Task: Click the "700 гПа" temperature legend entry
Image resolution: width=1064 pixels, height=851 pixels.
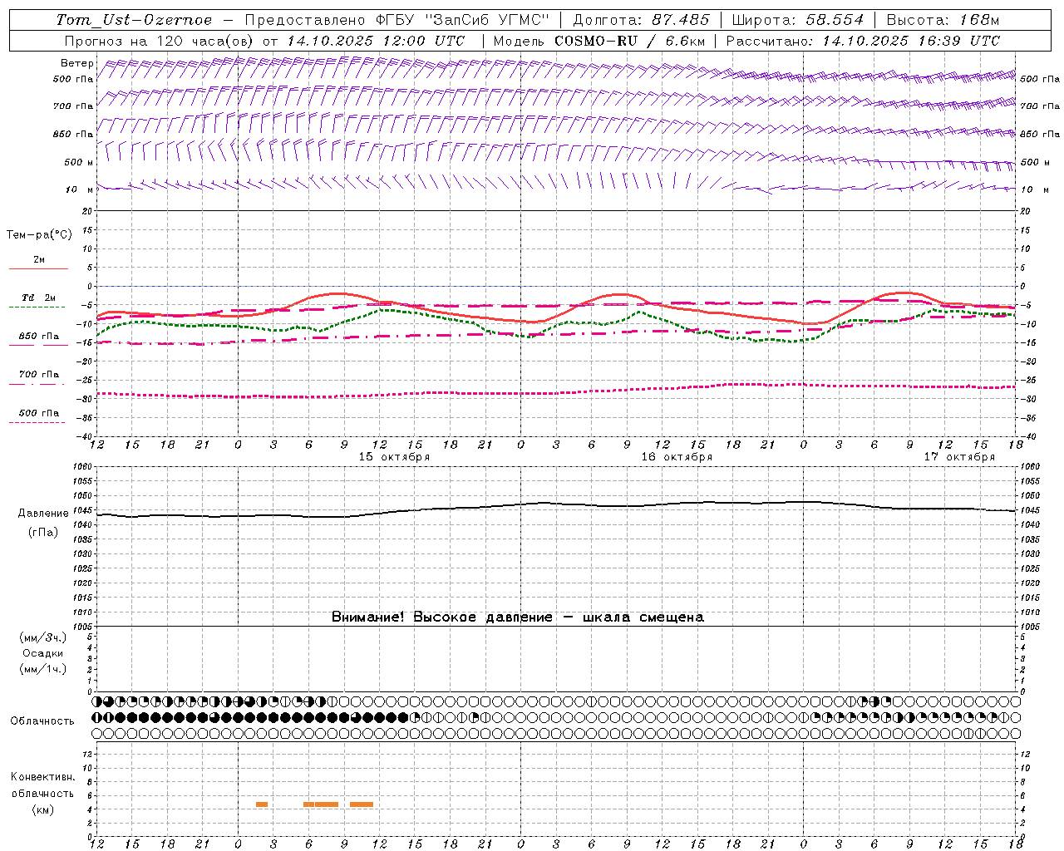Action: pos(39,374)
